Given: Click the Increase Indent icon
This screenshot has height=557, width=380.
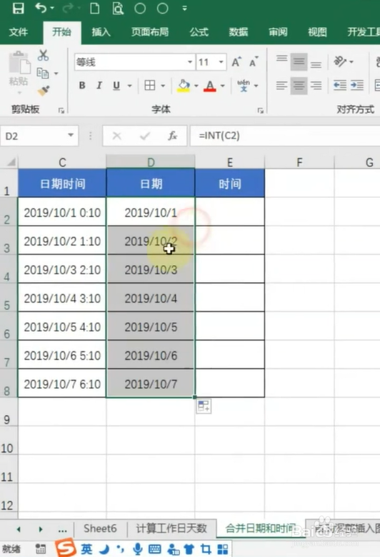Looking at the screenshot, I should point(357,85).
